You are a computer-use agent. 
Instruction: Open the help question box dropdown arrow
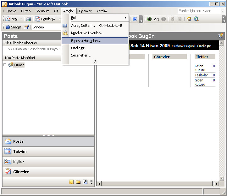223,11
